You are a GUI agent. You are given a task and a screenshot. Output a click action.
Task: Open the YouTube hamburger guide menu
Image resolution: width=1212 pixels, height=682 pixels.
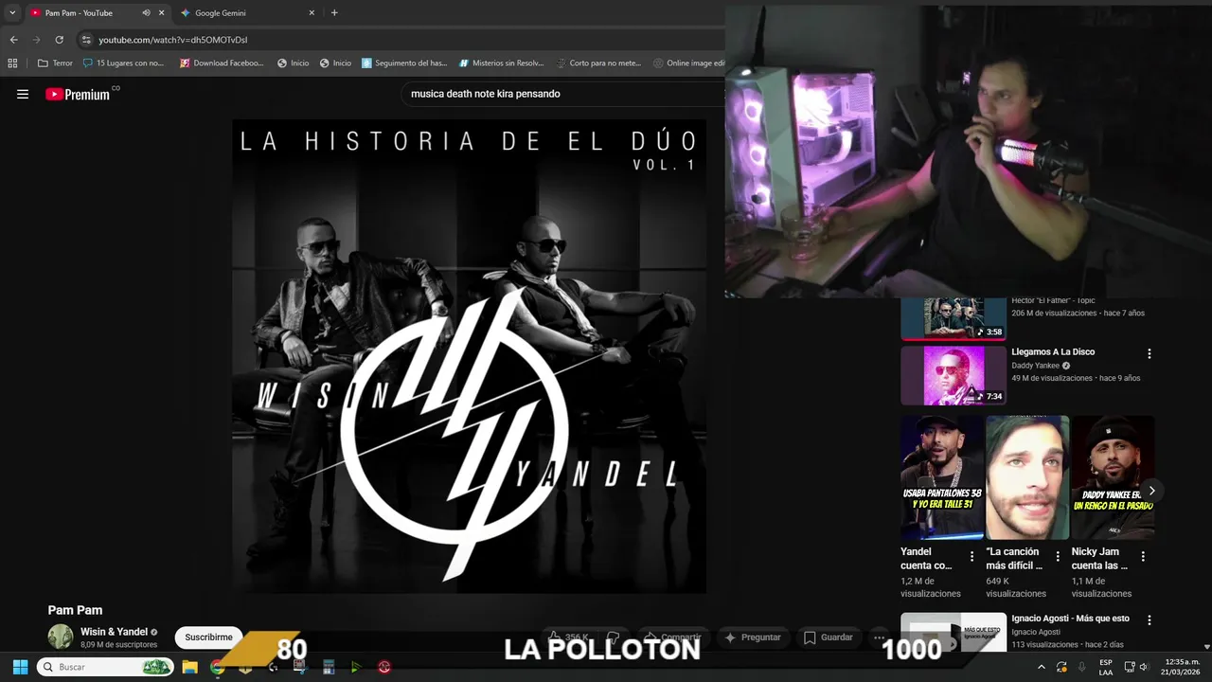point(23,94)
